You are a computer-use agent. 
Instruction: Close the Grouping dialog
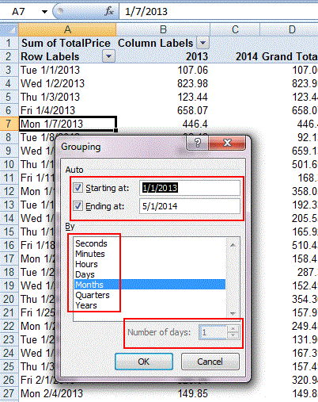[227, 143]
